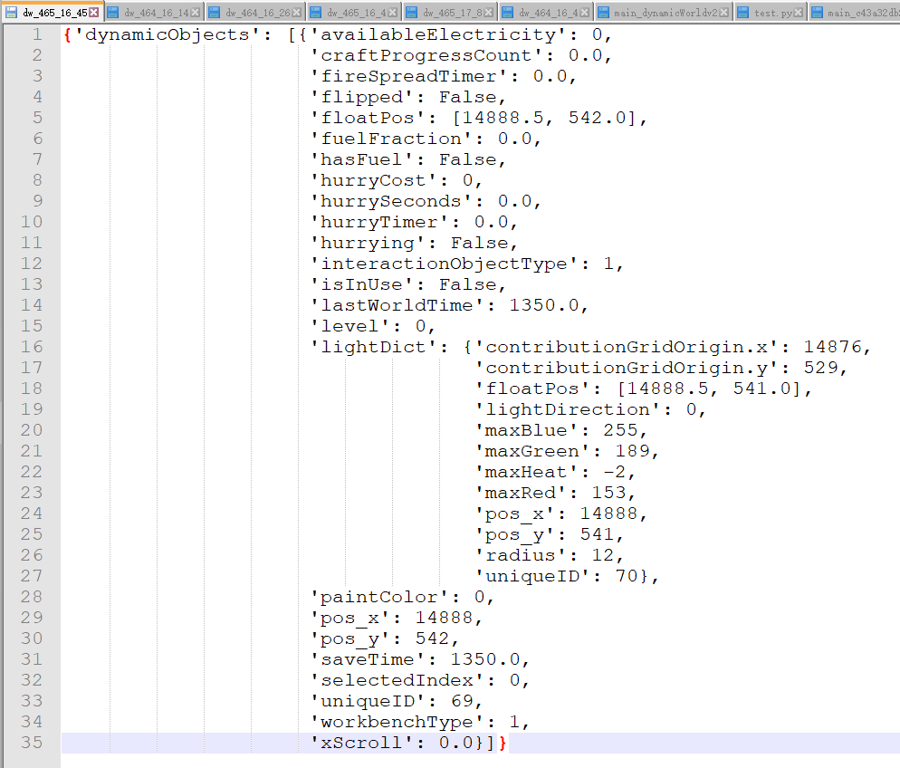Click the 'hurrying' key
Image resolution: width=900 pixels, height=768 pixels.
pyautogui.click(x=369, y=243)
